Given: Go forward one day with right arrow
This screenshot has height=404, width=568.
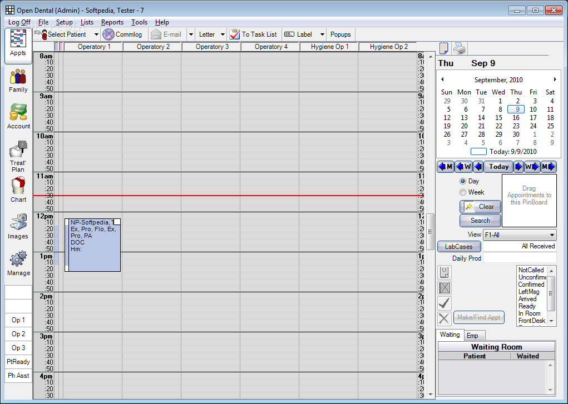Looking at the screenshot, I should tap(518, 167).
